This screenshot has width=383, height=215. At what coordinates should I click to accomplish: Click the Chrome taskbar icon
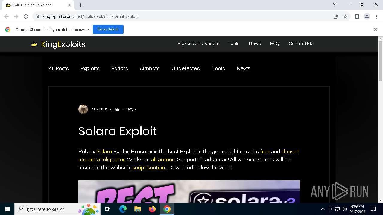pyautogui.click(x=167, y=209)
